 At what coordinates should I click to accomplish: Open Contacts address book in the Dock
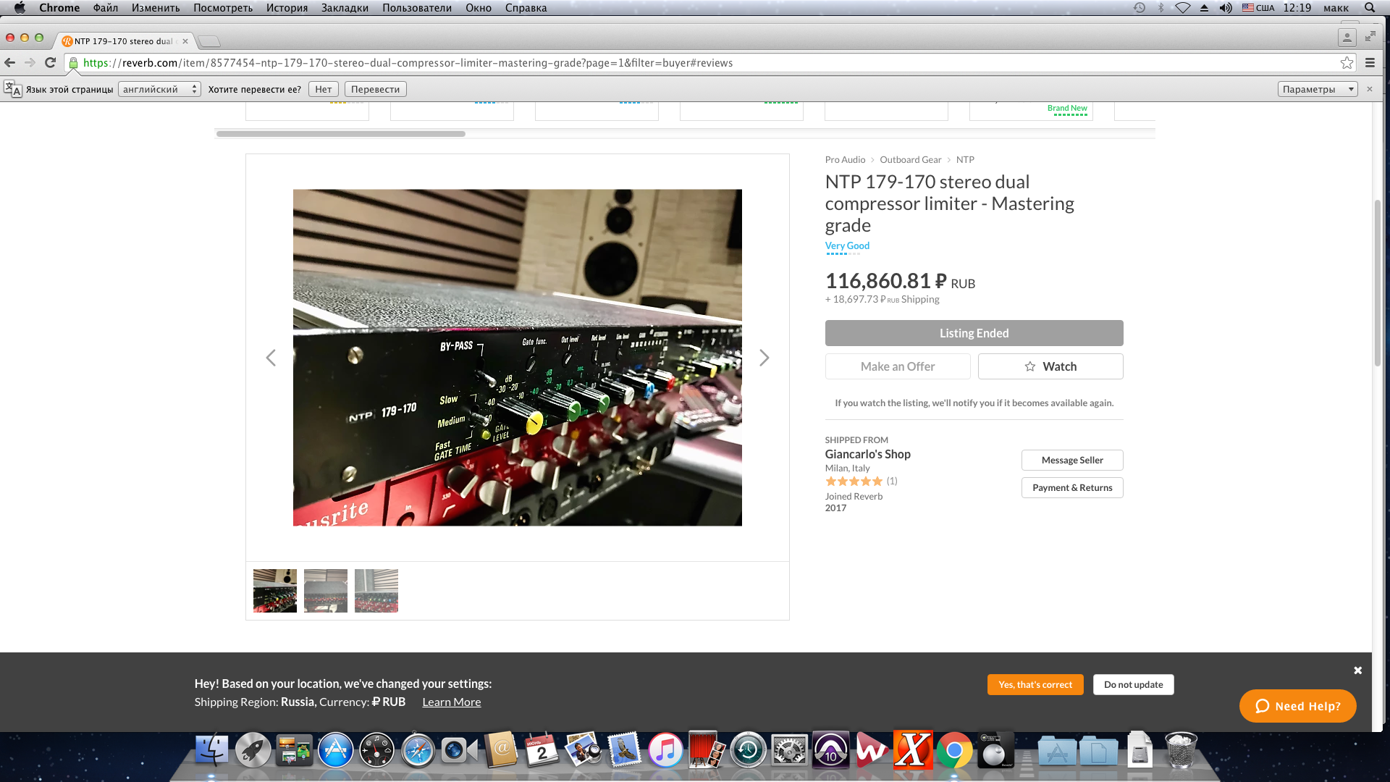(x=501, y=750)
